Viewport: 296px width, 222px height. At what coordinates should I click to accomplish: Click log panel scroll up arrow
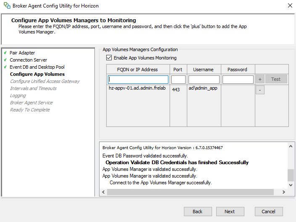[x=291, y=146]
